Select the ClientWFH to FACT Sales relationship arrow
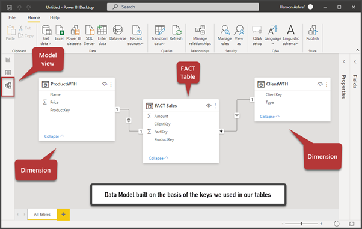 point(237,115)
